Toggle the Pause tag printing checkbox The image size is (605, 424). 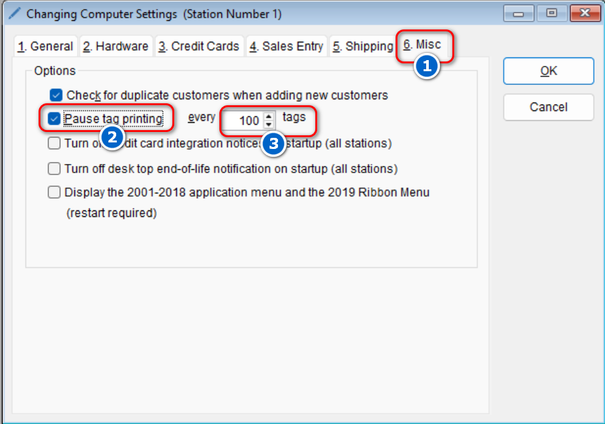pos(54,120)
